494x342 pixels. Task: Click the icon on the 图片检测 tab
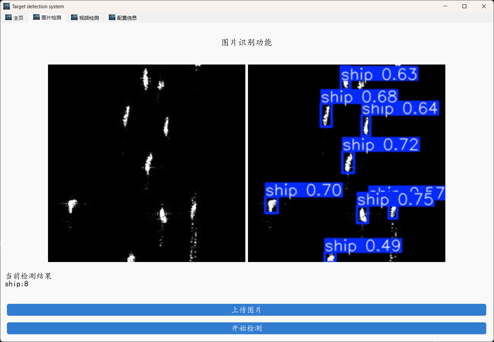[x=36, y=17]
